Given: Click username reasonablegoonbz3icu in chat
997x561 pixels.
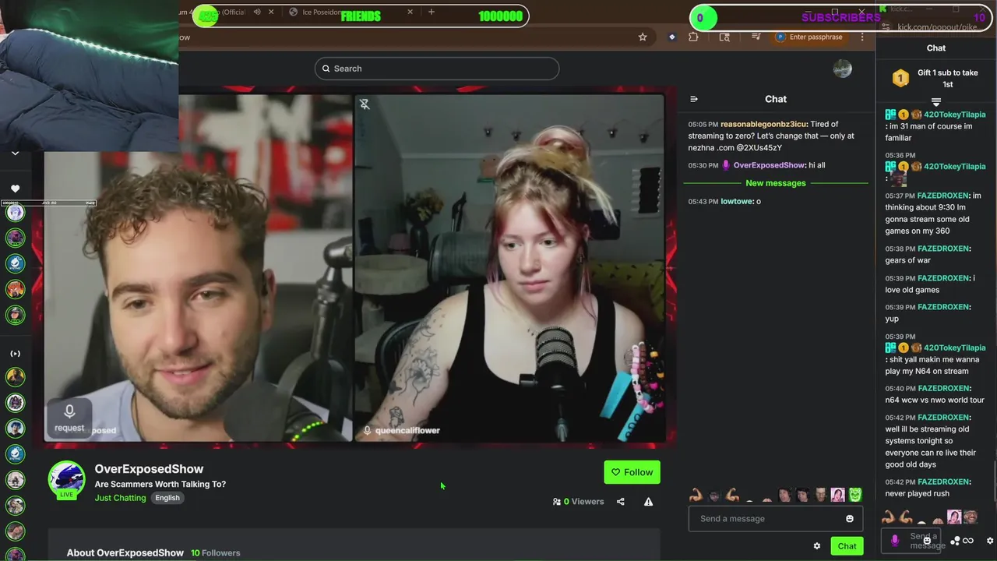Looking at the screenshot, I should pos(763,124).
